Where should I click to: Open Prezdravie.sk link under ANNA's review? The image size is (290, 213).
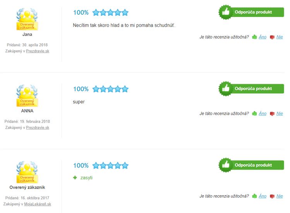tap(38, 128)
